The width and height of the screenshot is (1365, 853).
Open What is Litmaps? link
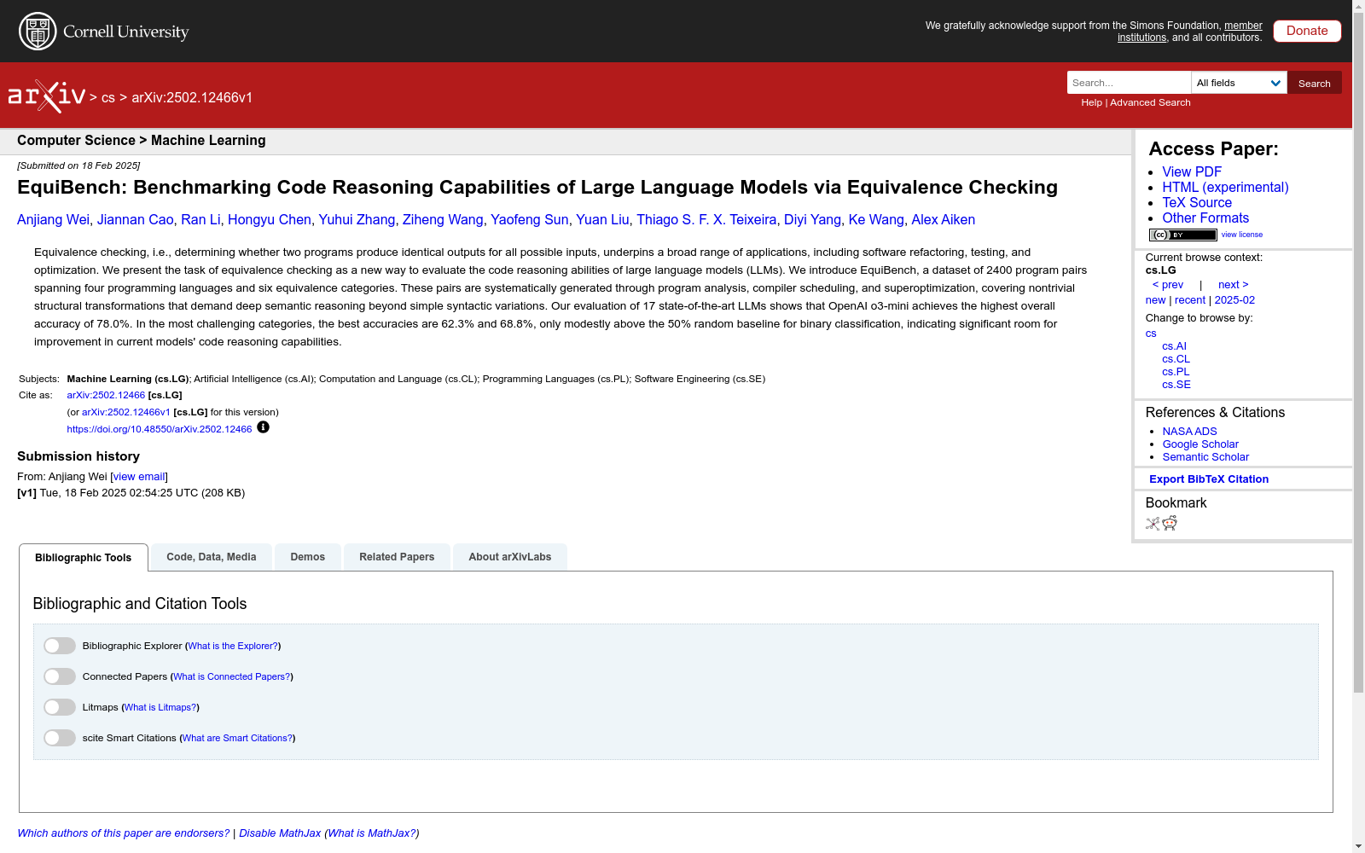click(160, 707)
